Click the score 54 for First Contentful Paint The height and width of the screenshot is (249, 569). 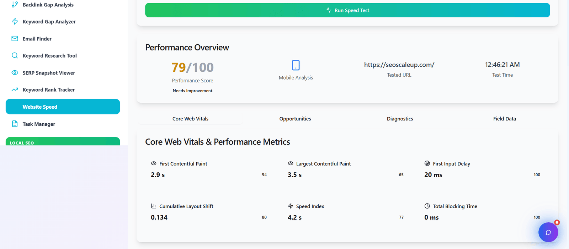pos(264,175)
